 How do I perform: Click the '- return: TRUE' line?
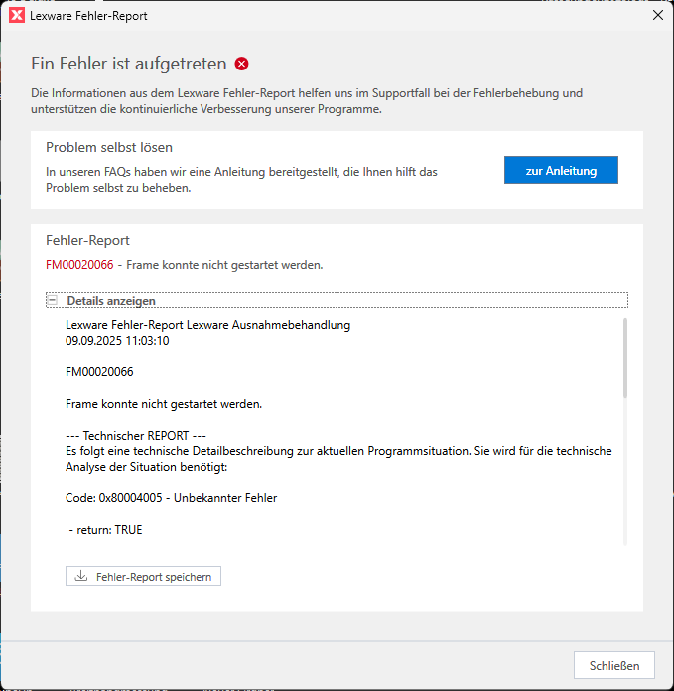click(105, 530)
